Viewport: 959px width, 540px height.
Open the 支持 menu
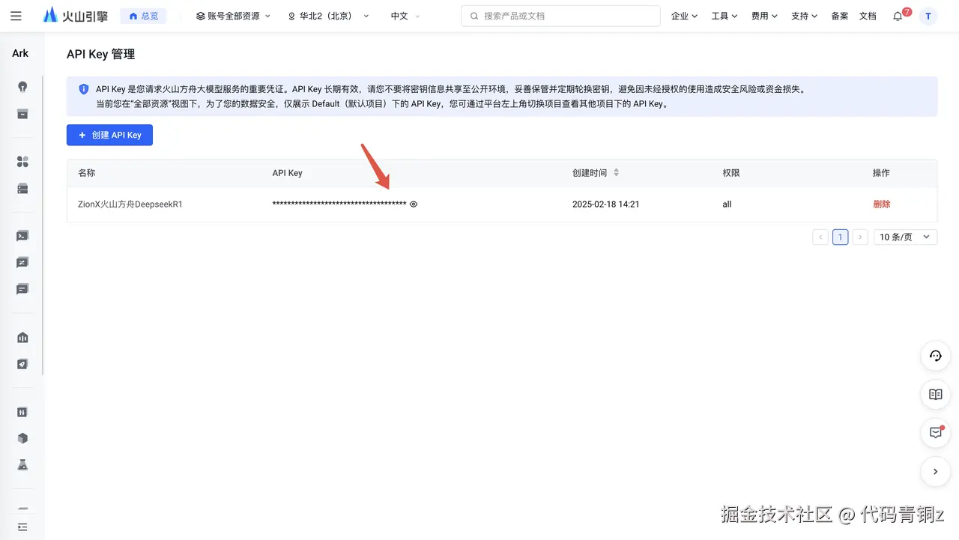[x=805, y=16]
